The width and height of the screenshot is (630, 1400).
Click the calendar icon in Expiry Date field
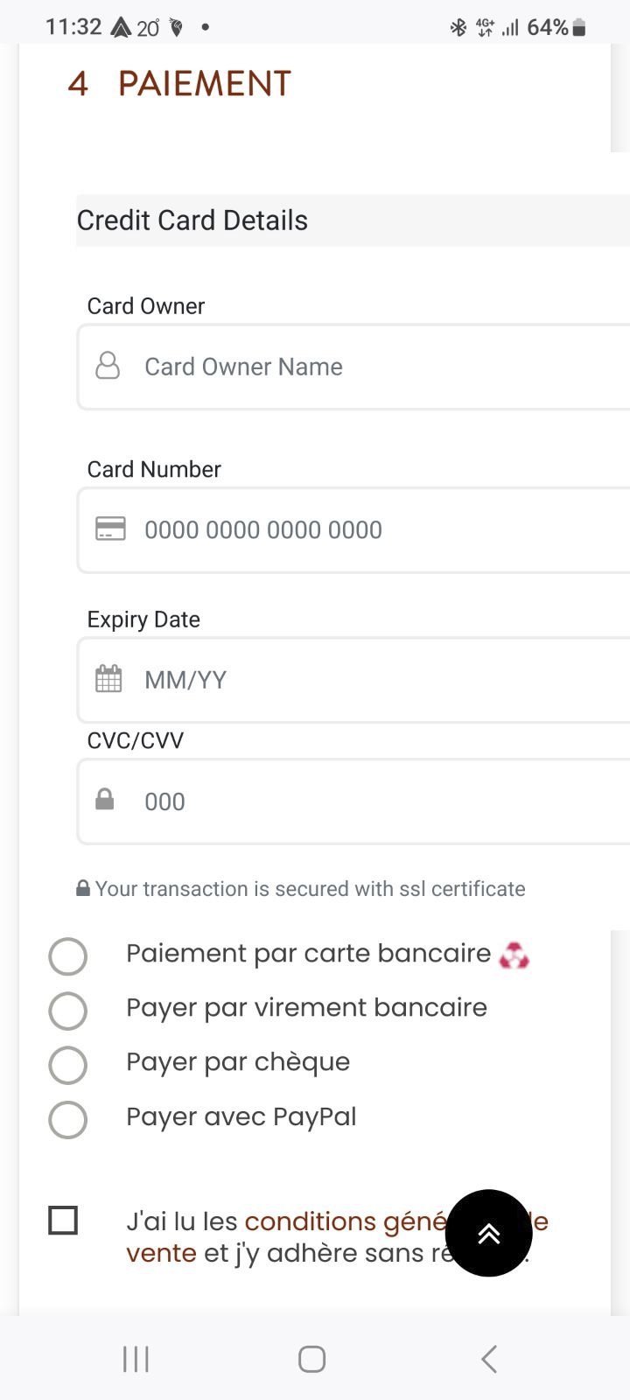[108, 679]
